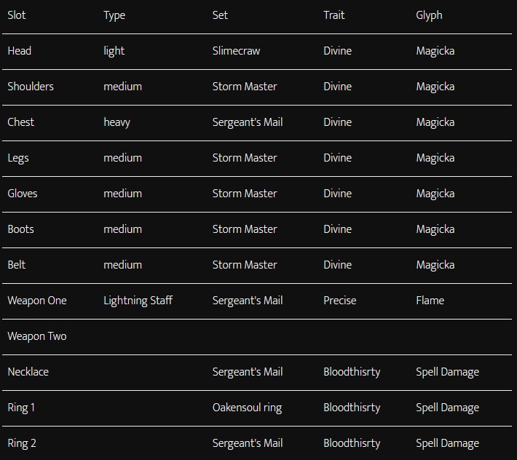
Task: Select the Oakensoul ring set entry
Action: tap(247, 408)
